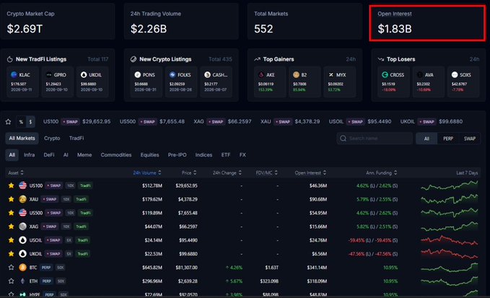Screen dimensions: 490x298
Task: Toggle UKOIL favorite star
Action: point(12,254)
